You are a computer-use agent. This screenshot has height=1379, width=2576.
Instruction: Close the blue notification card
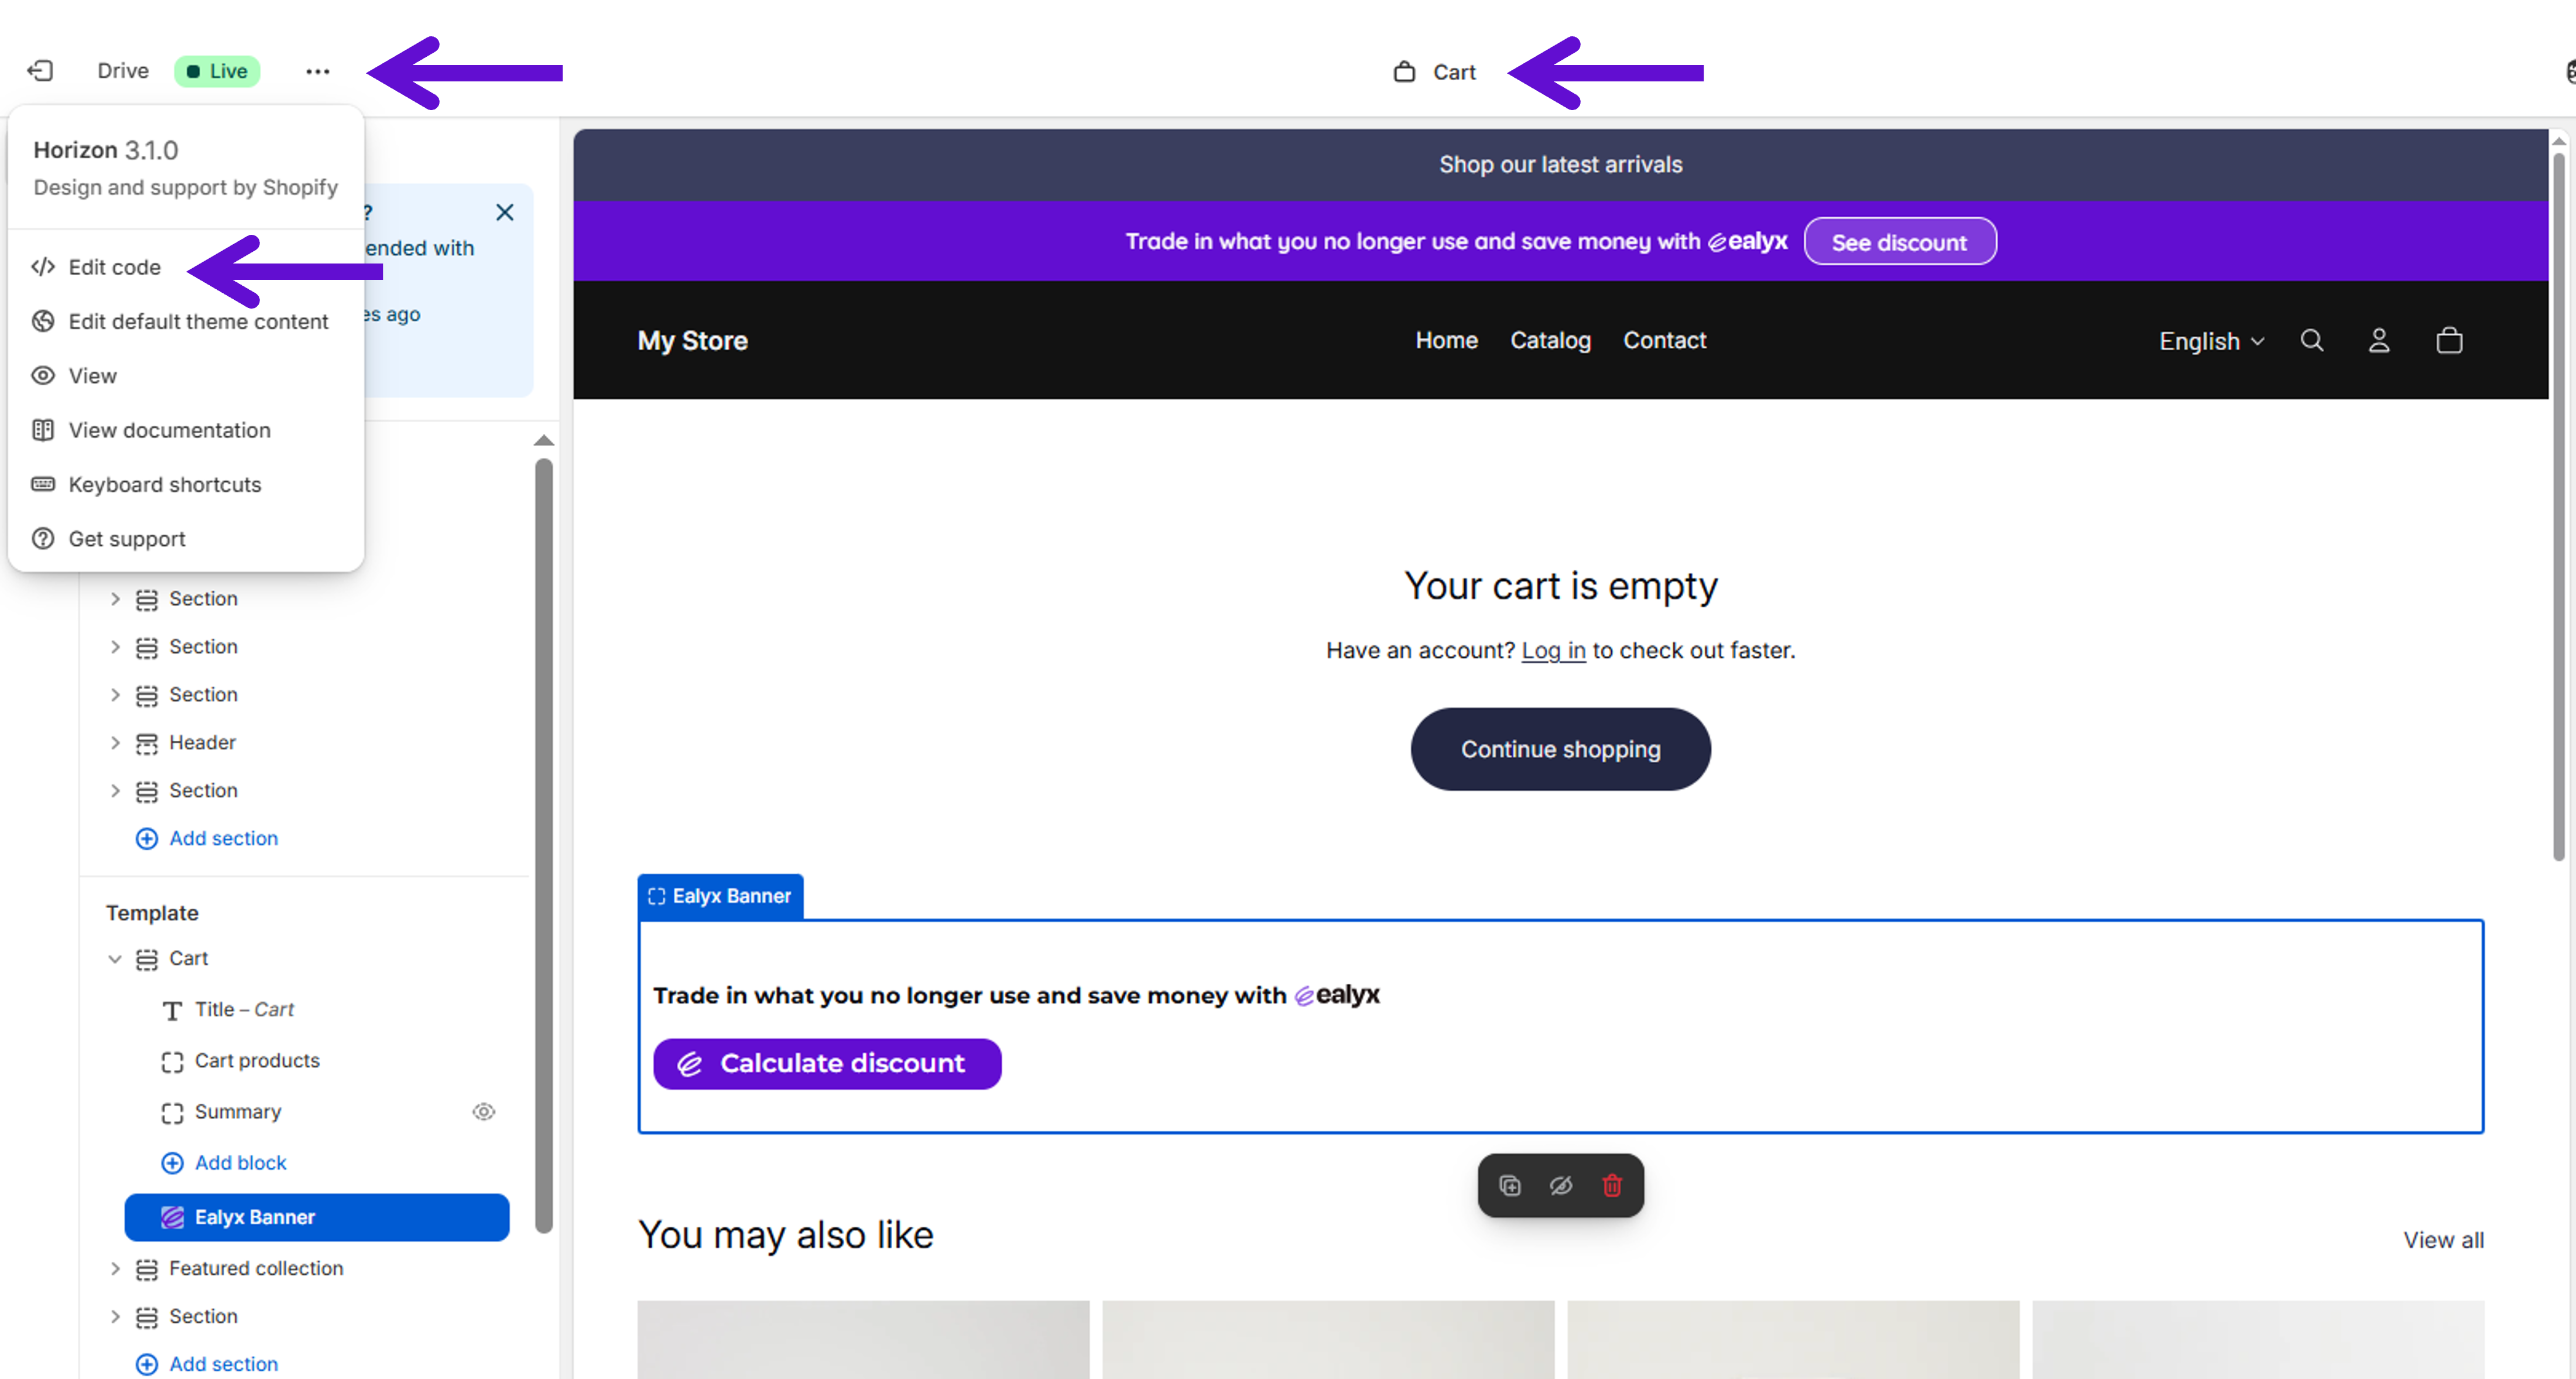point(505,212)
